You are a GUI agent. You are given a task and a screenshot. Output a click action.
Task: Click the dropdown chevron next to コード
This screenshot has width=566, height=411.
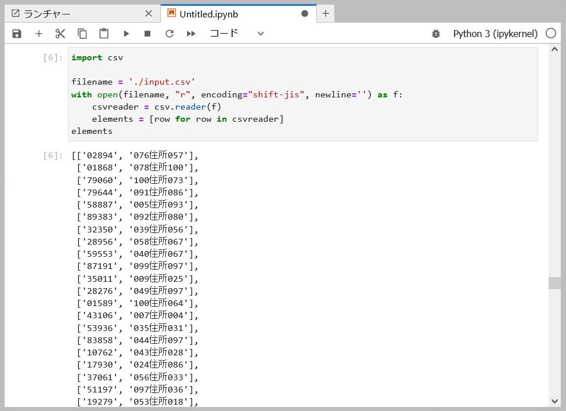point(260,34)
